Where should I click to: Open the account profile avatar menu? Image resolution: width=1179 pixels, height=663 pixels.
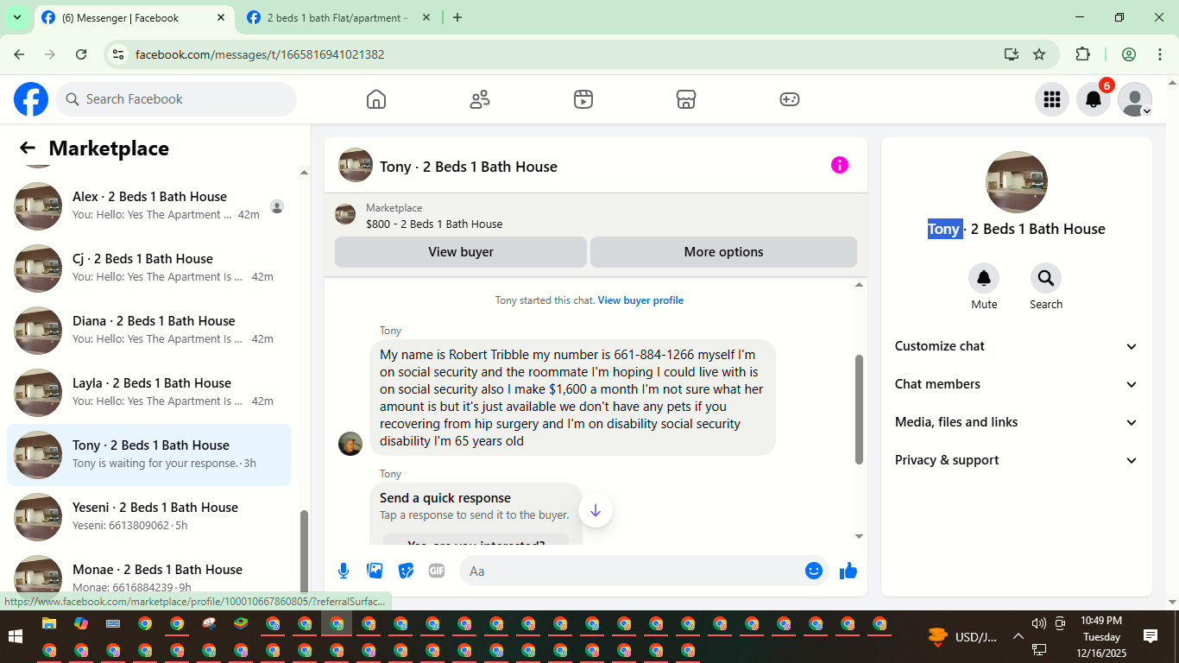tap(1135, 99)
